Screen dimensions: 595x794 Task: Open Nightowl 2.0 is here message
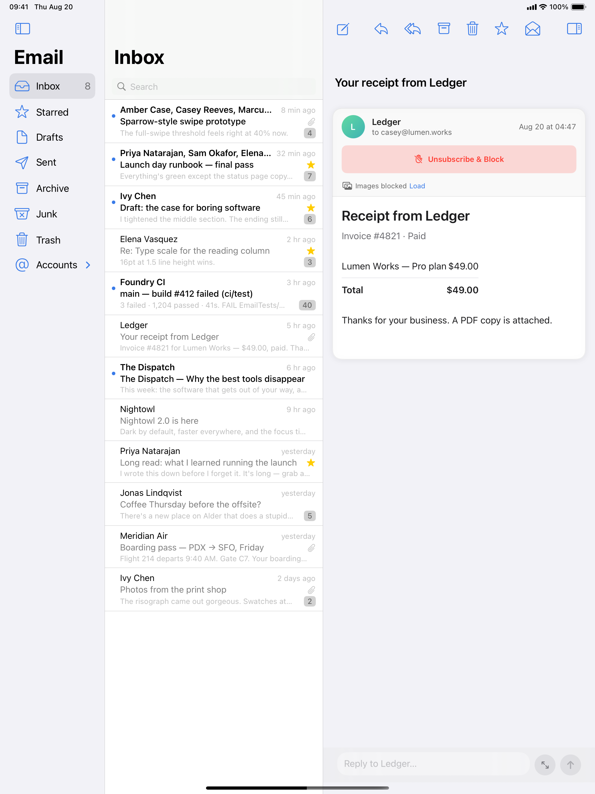click(214, 420)
